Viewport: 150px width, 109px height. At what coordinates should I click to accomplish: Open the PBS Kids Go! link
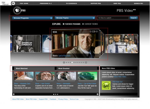tap(117, 82)
